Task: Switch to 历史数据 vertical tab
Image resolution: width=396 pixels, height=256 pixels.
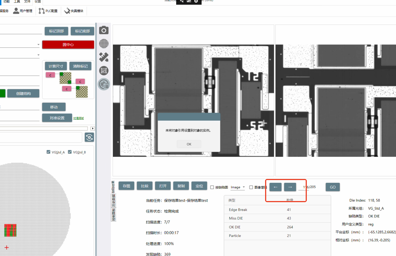Action: 113,200
